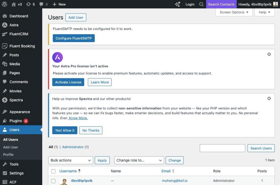
Task: Sort table by Username column
Action: tap(70, 171)
